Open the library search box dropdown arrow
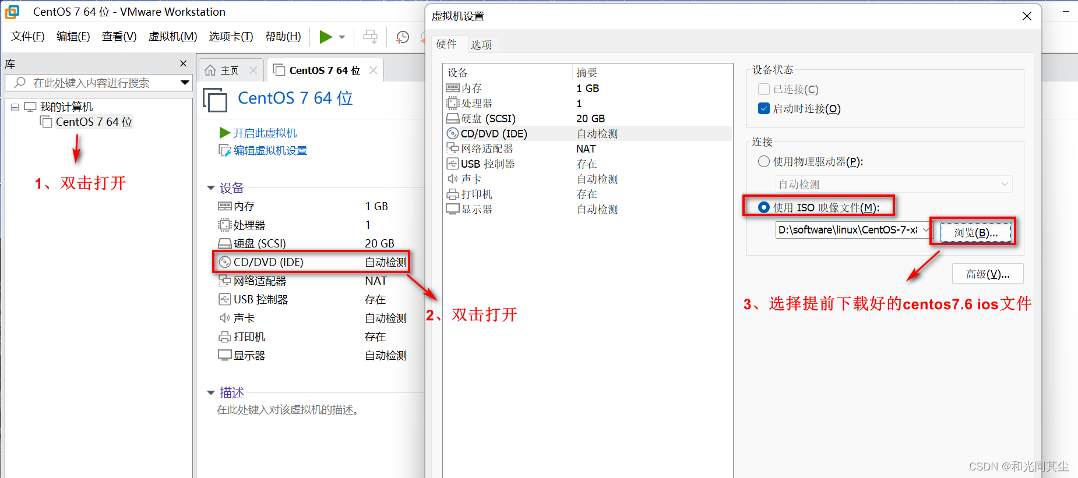The image size is (1078, 478). (185, 83)
